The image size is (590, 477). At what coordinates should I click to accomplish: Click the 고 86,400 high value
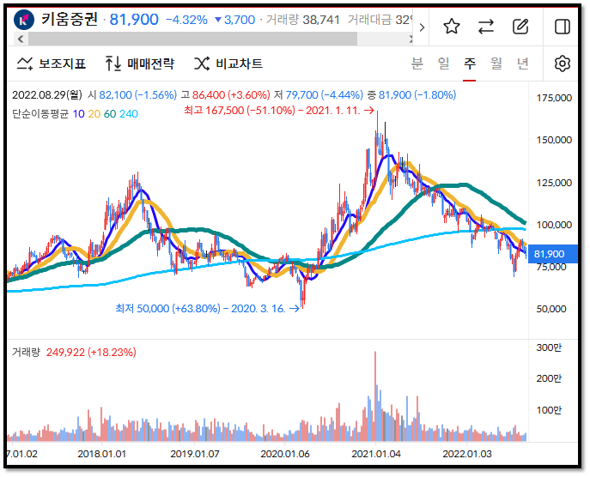[x=225, y=94]
